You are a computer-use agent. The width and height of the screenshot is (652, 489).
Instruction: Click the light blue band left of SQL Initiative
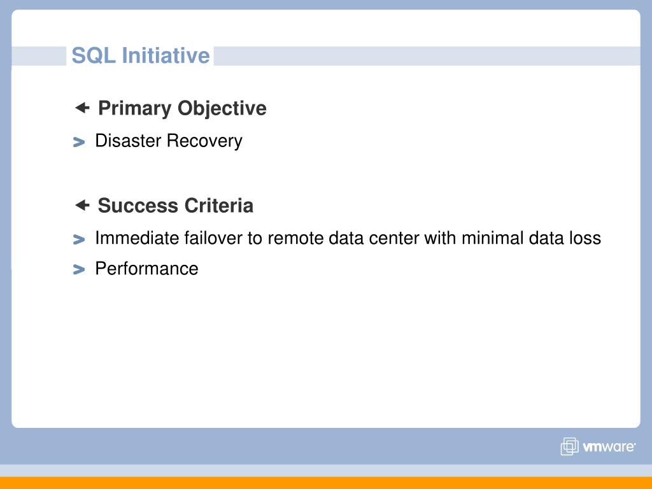click(39, 56)
